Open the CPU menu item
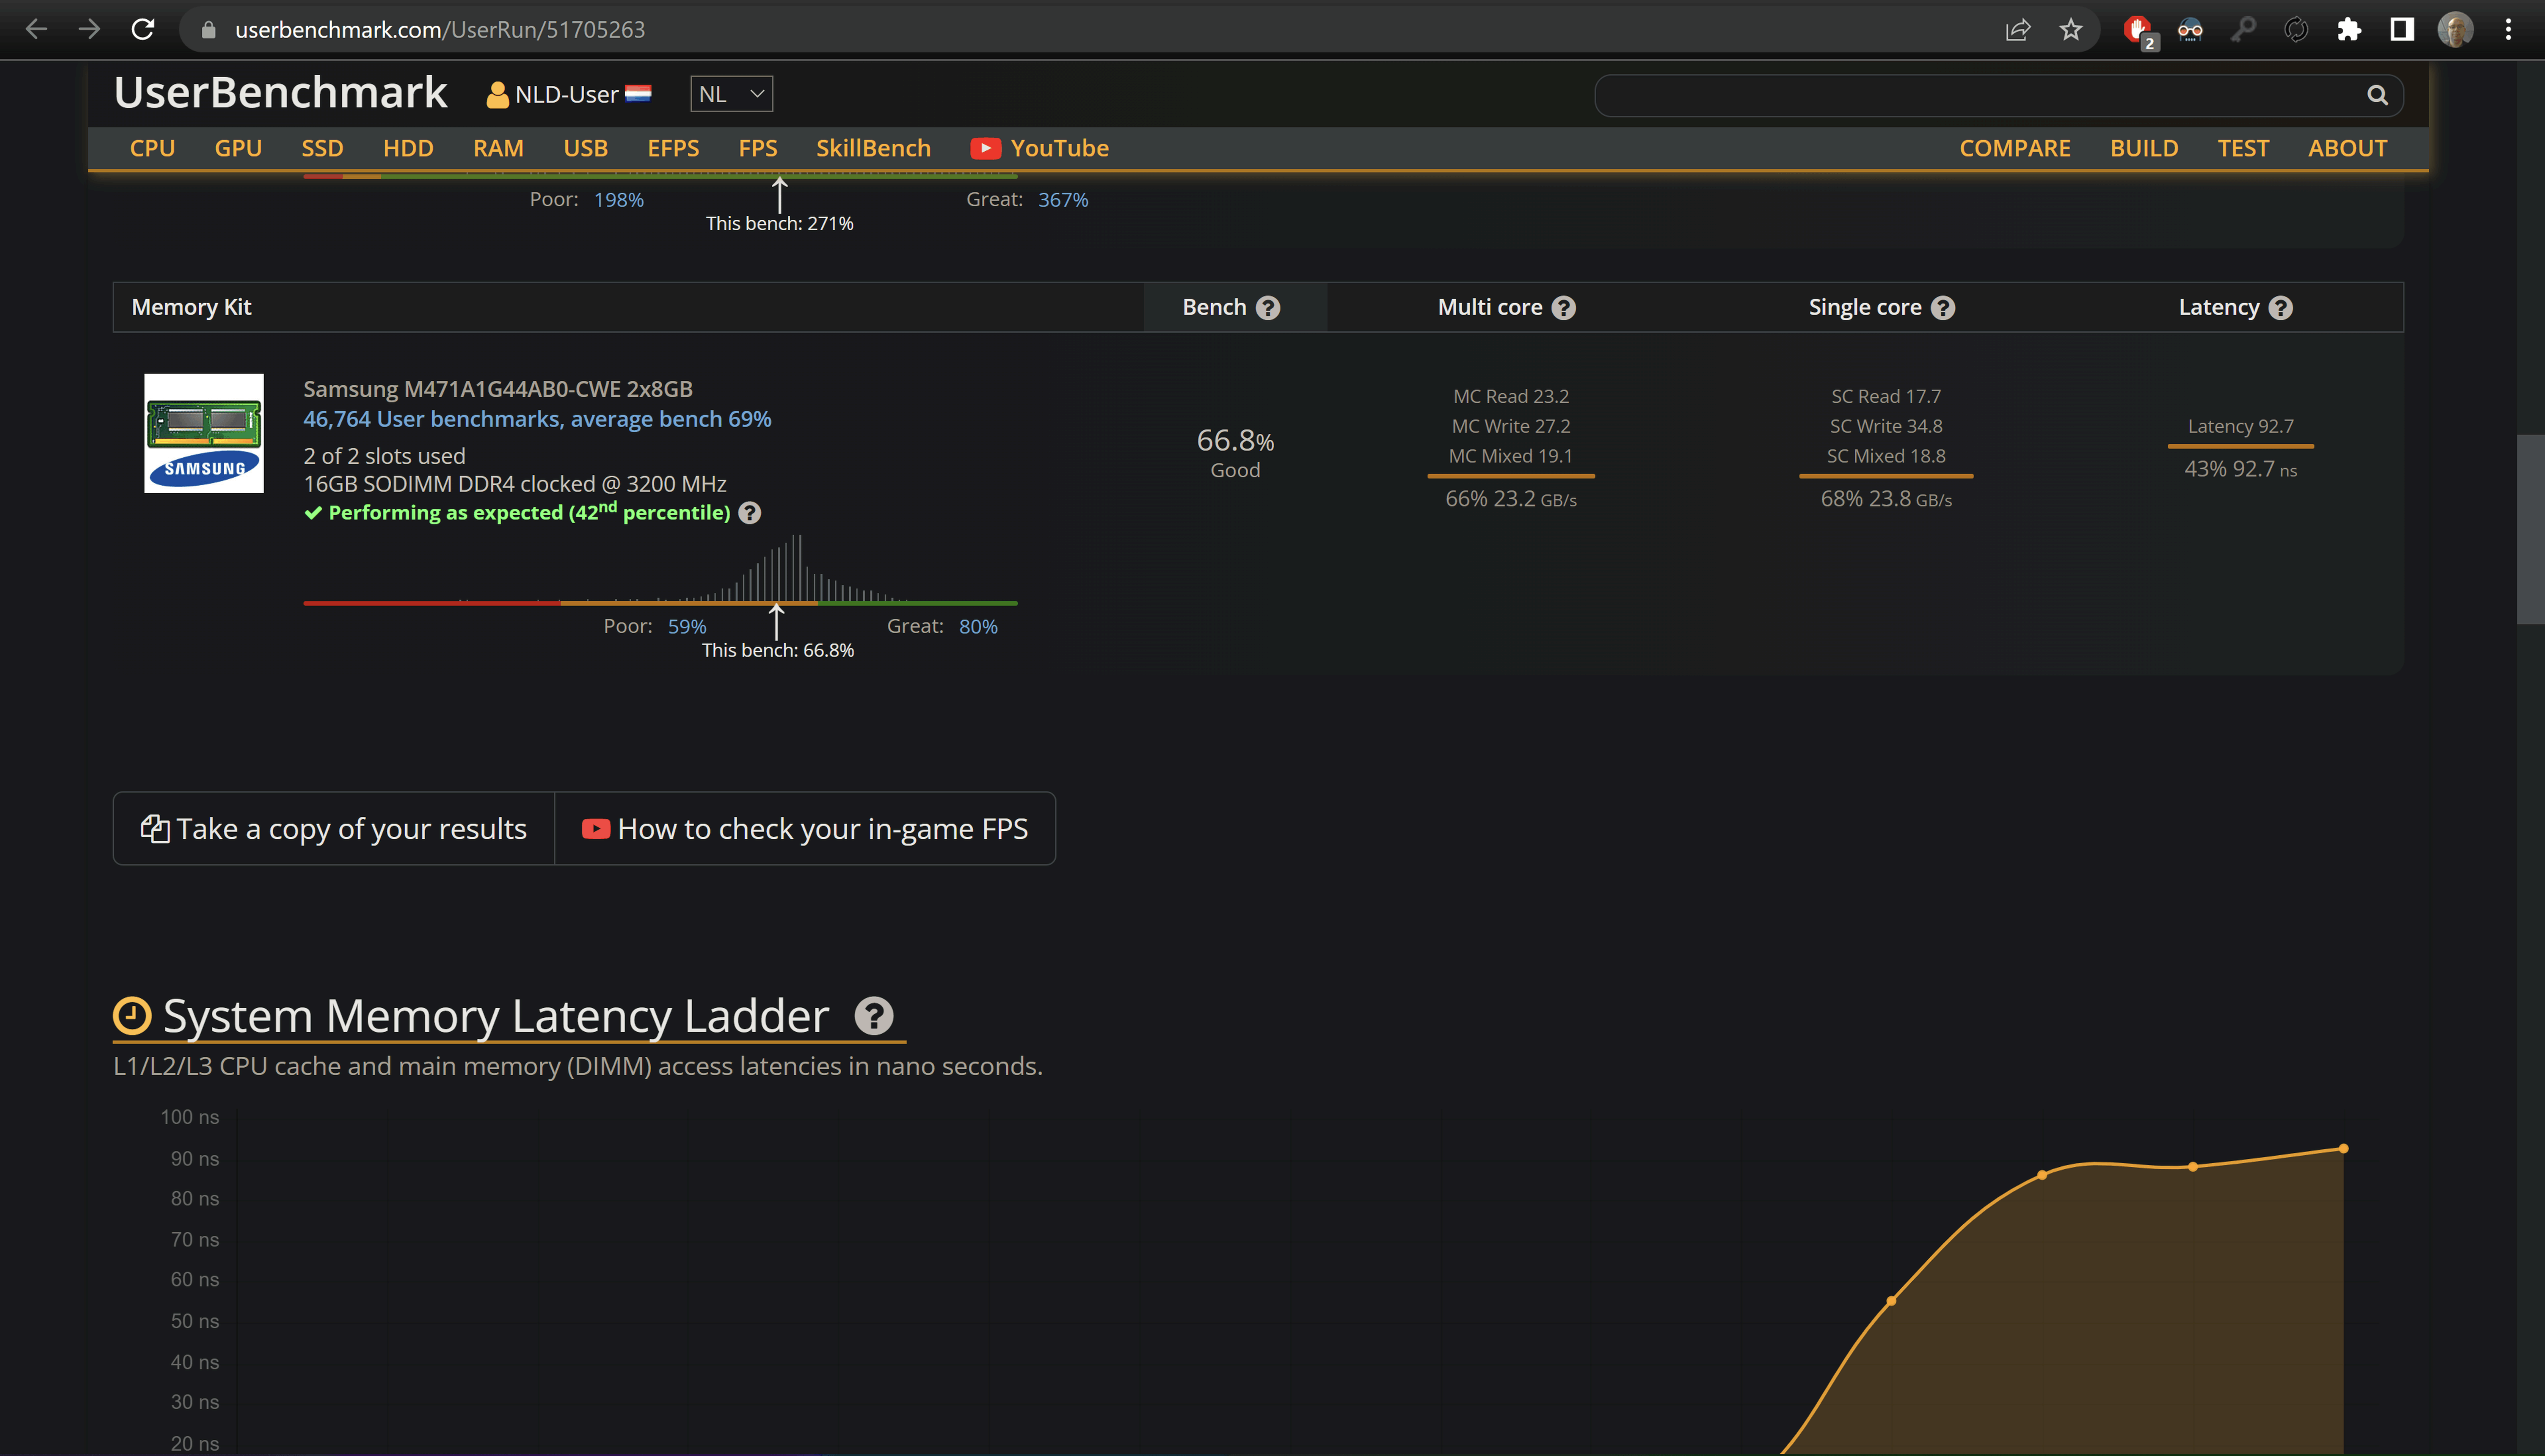The image size is (2545, 1456). [152, 148]
